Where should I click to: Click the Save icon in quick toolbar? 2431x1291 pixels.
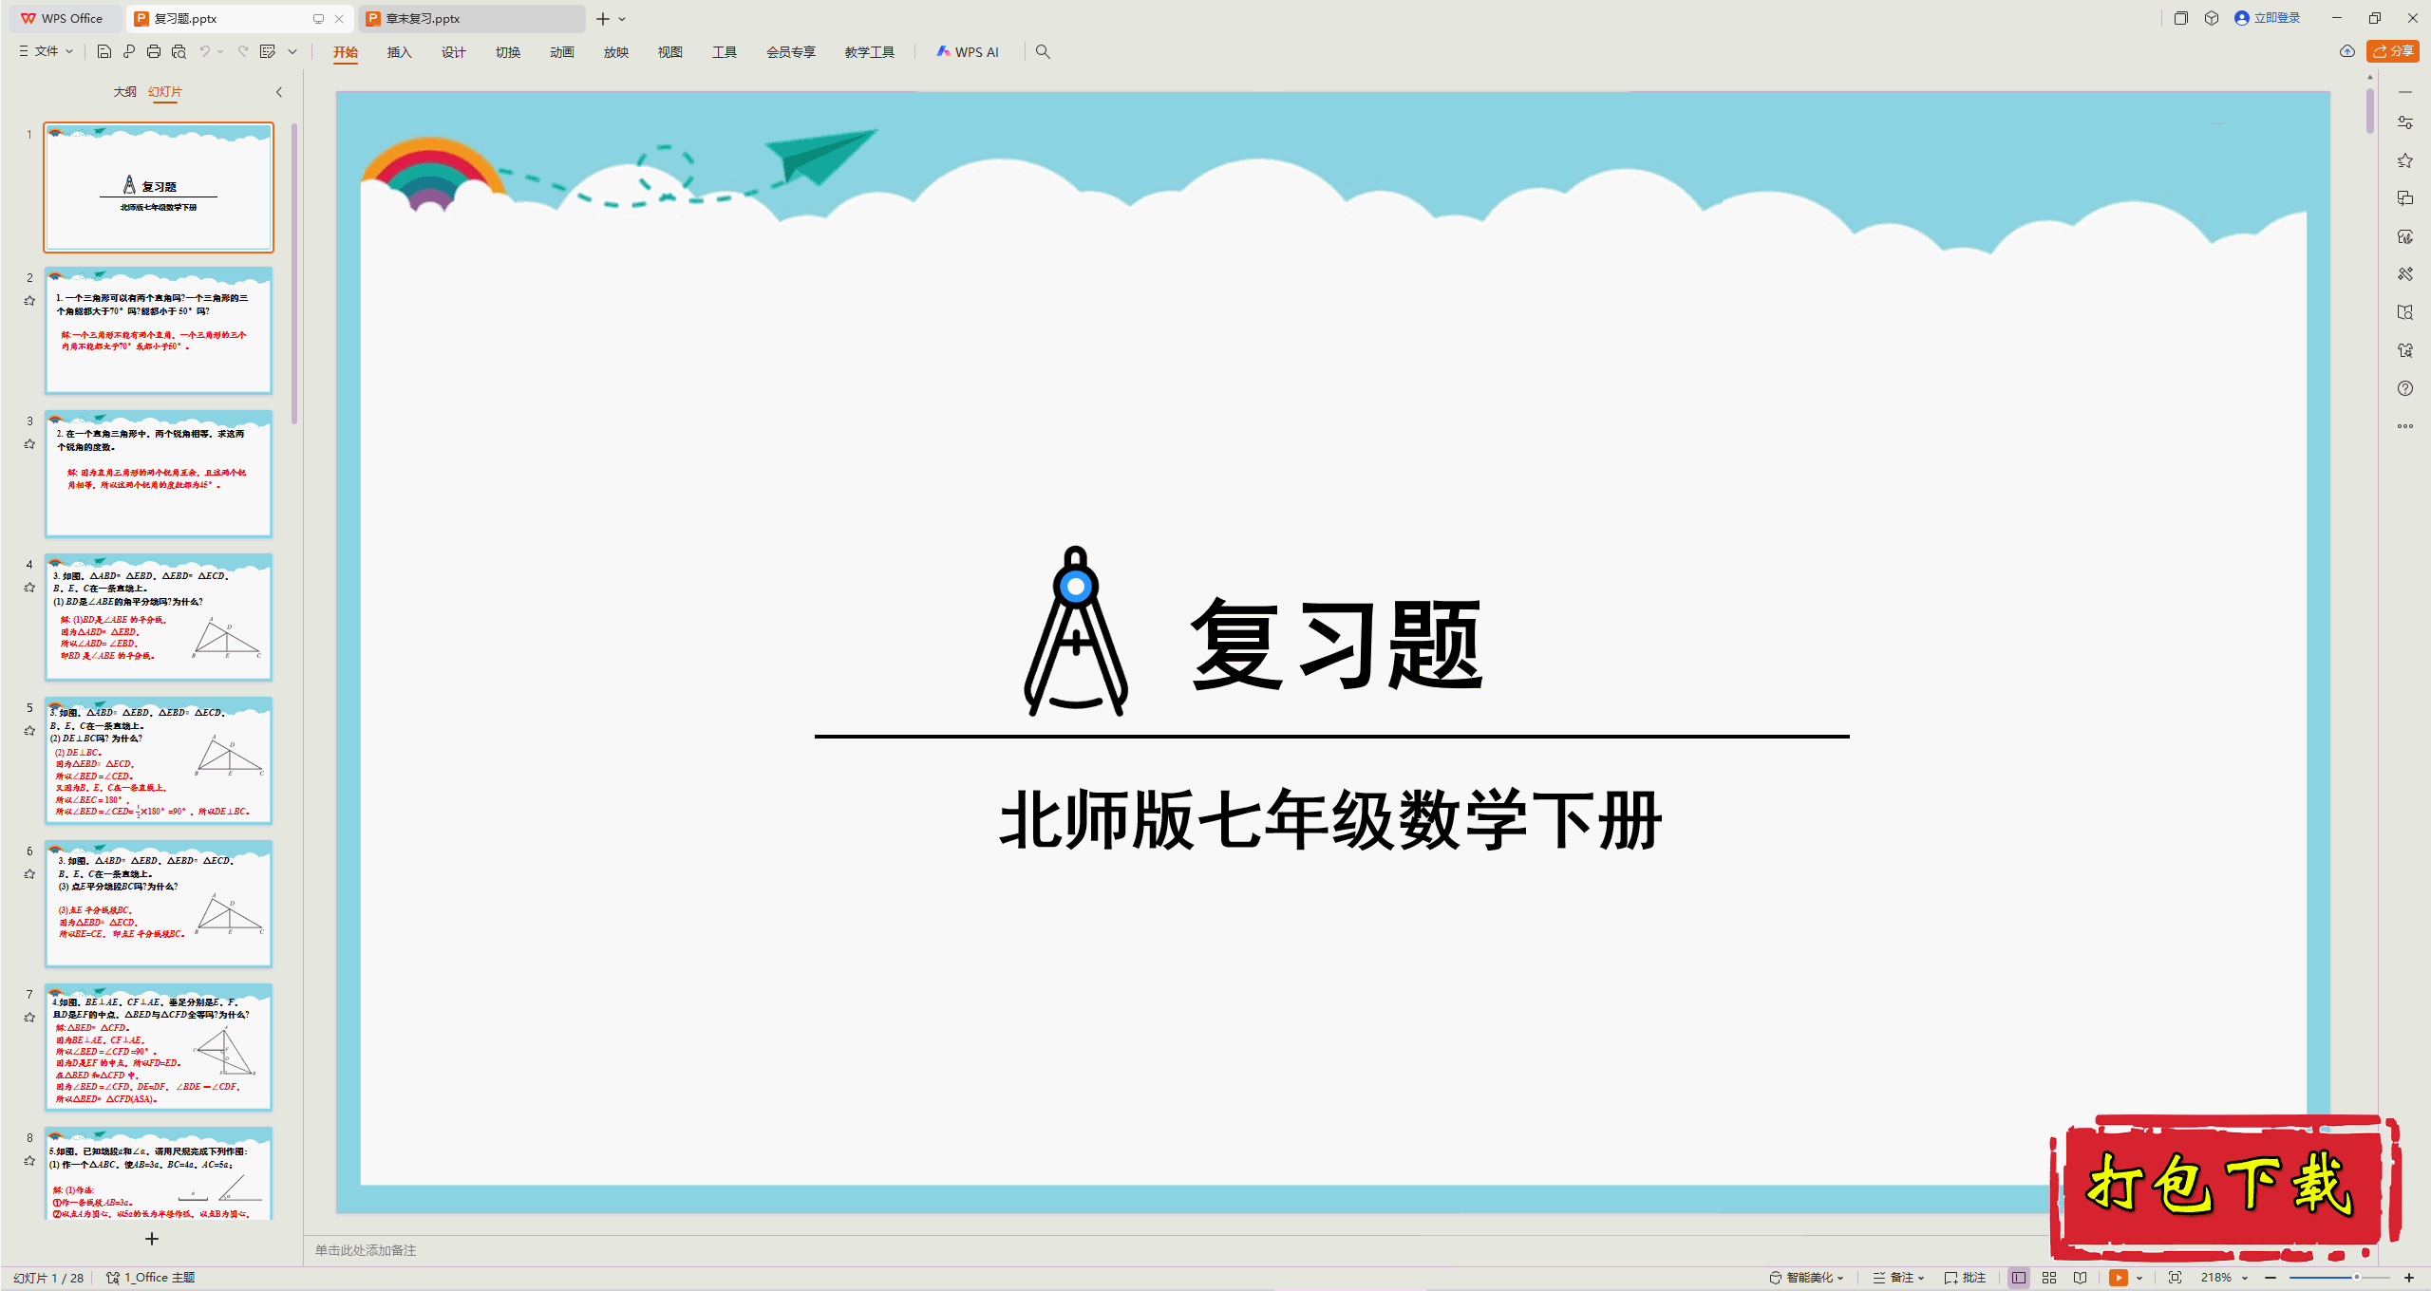pos(104,51)
